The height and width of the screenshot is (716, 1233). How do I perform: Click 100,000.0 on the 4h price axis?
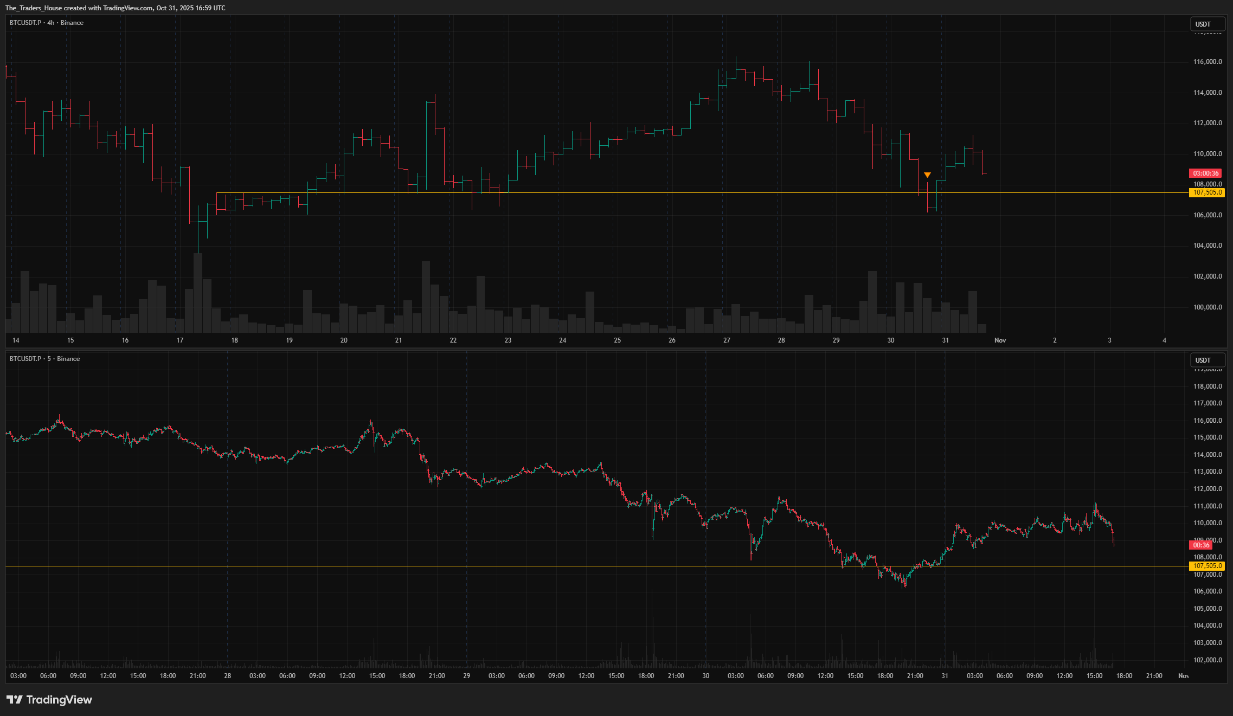[x=1208, y=307]
